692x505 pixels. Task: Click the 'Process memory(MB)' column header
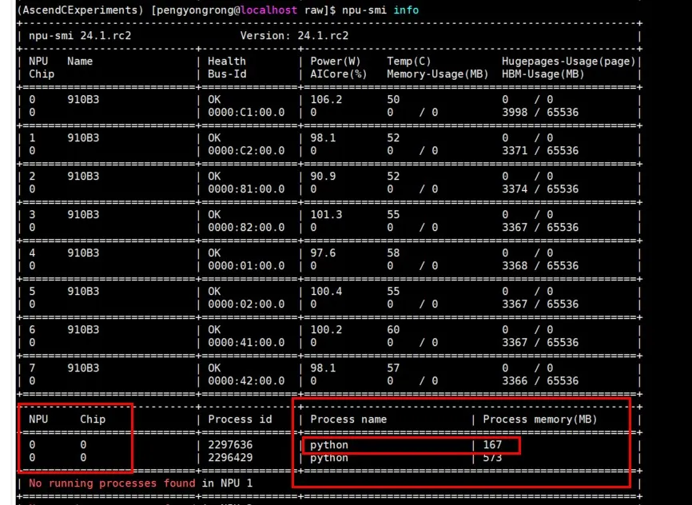pos(539,419)
